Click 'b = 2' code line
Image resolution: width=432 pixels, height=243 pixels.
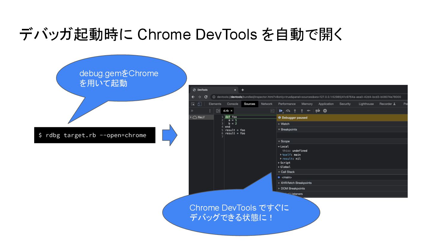[232, 123]
